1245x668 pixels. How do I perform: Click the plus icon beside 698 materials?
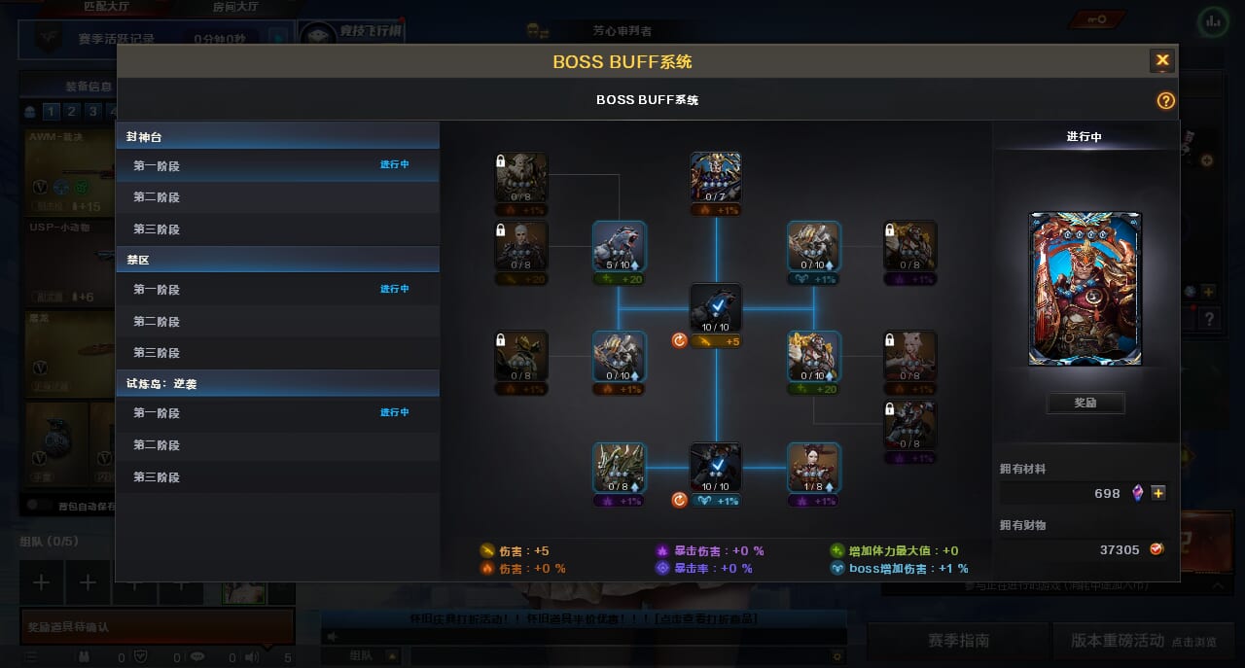point(1157,493)
